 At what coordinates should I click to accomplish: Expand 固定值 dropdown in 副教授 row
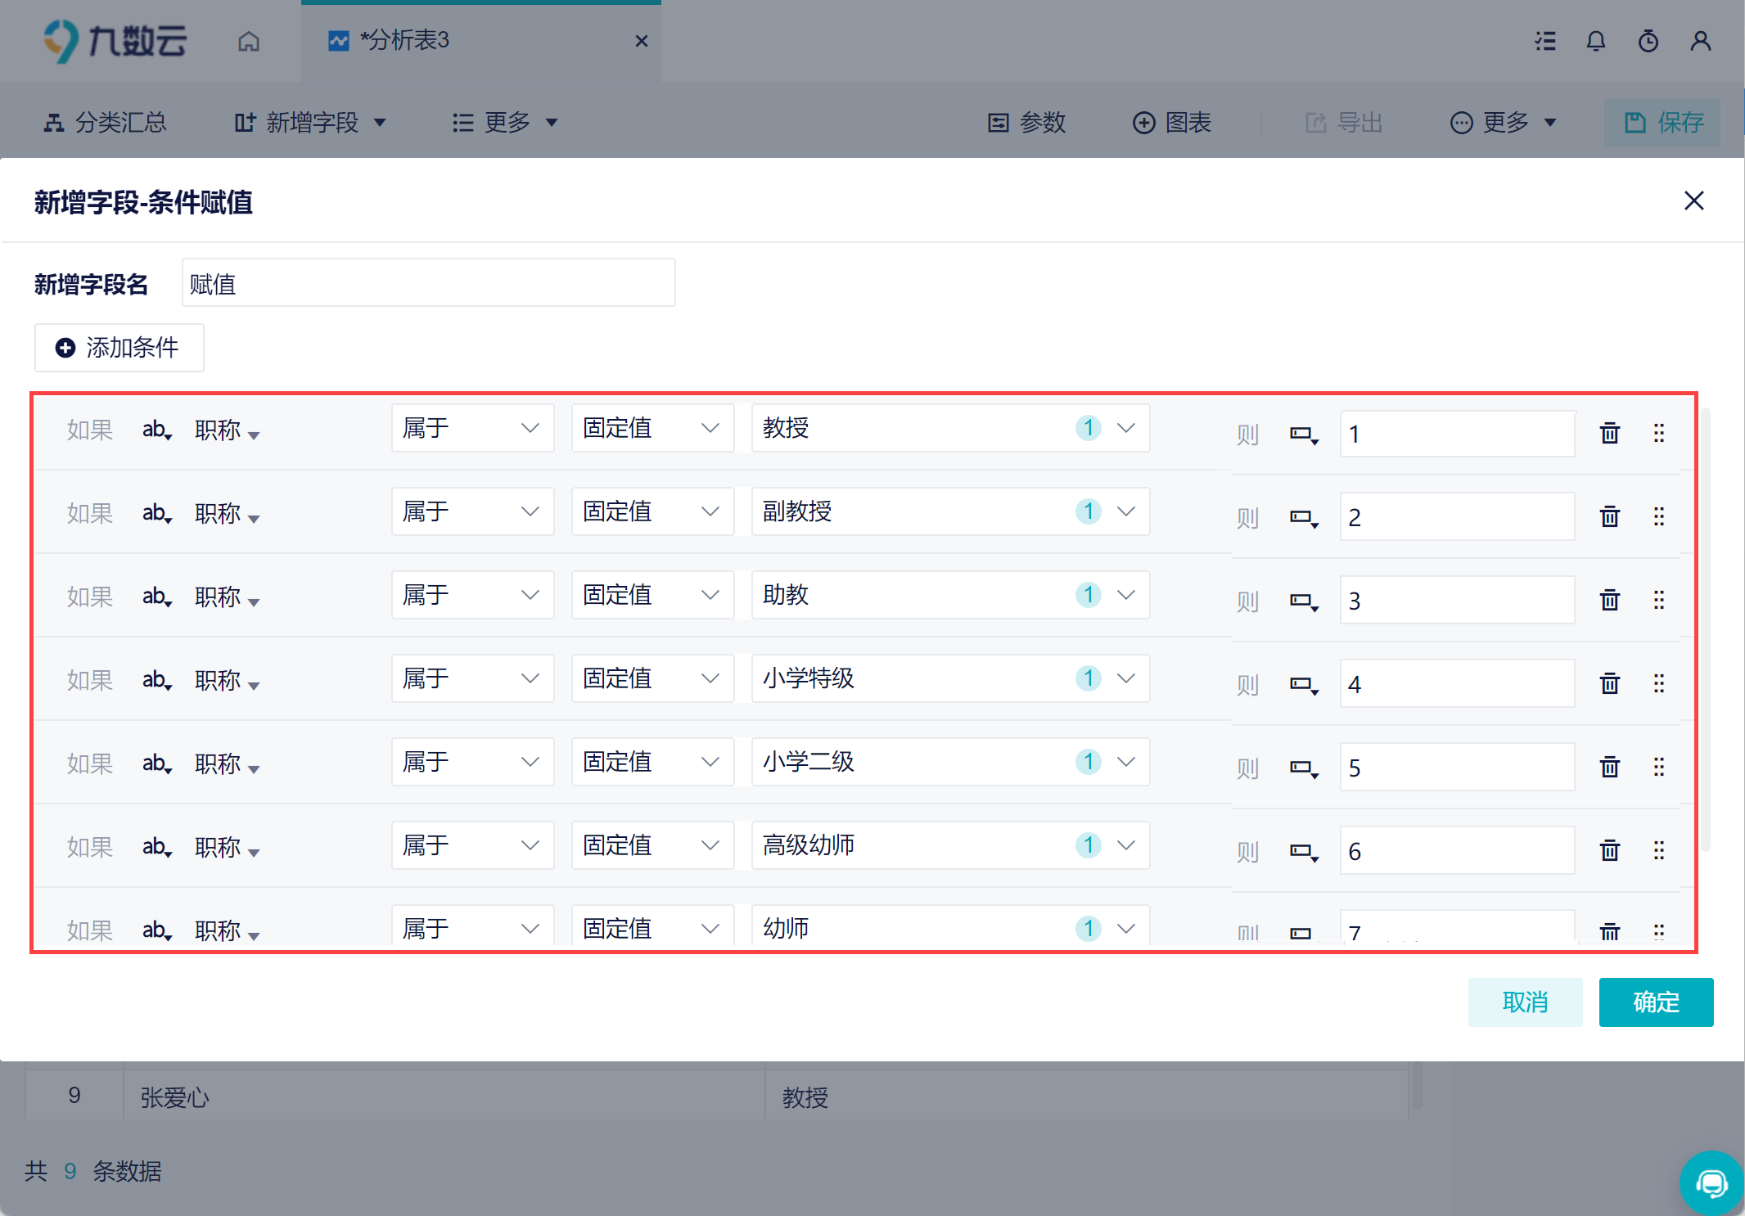coord(652,511)
